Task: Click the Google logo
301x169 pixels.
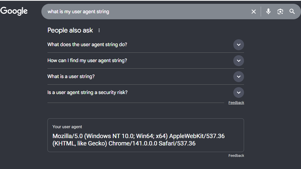Action: coord(14,11)
